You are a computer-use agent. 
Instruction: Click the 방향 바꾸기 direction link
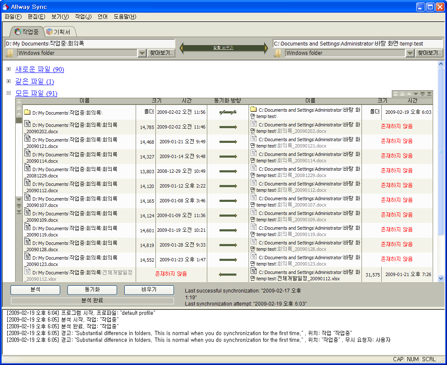point(223,48)
